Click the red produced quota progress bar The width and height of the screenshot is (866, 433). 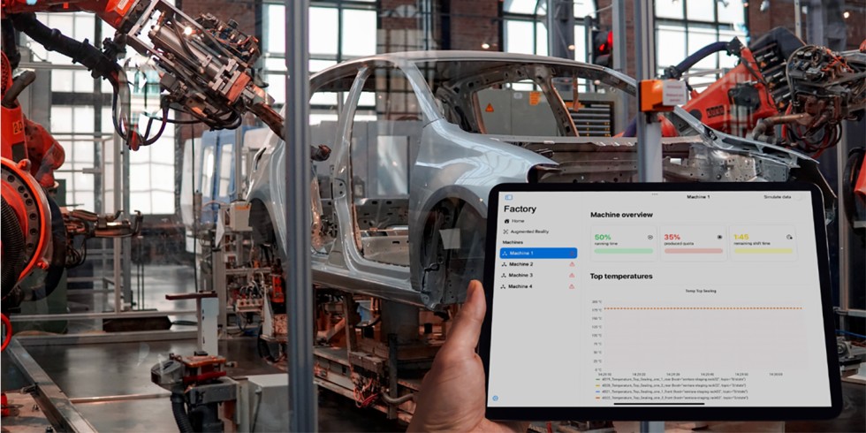pyautogui.click(x=693, y=251)
